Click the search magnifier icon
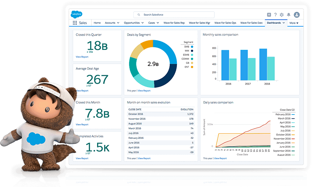313x187 pixels. [139, 15]
